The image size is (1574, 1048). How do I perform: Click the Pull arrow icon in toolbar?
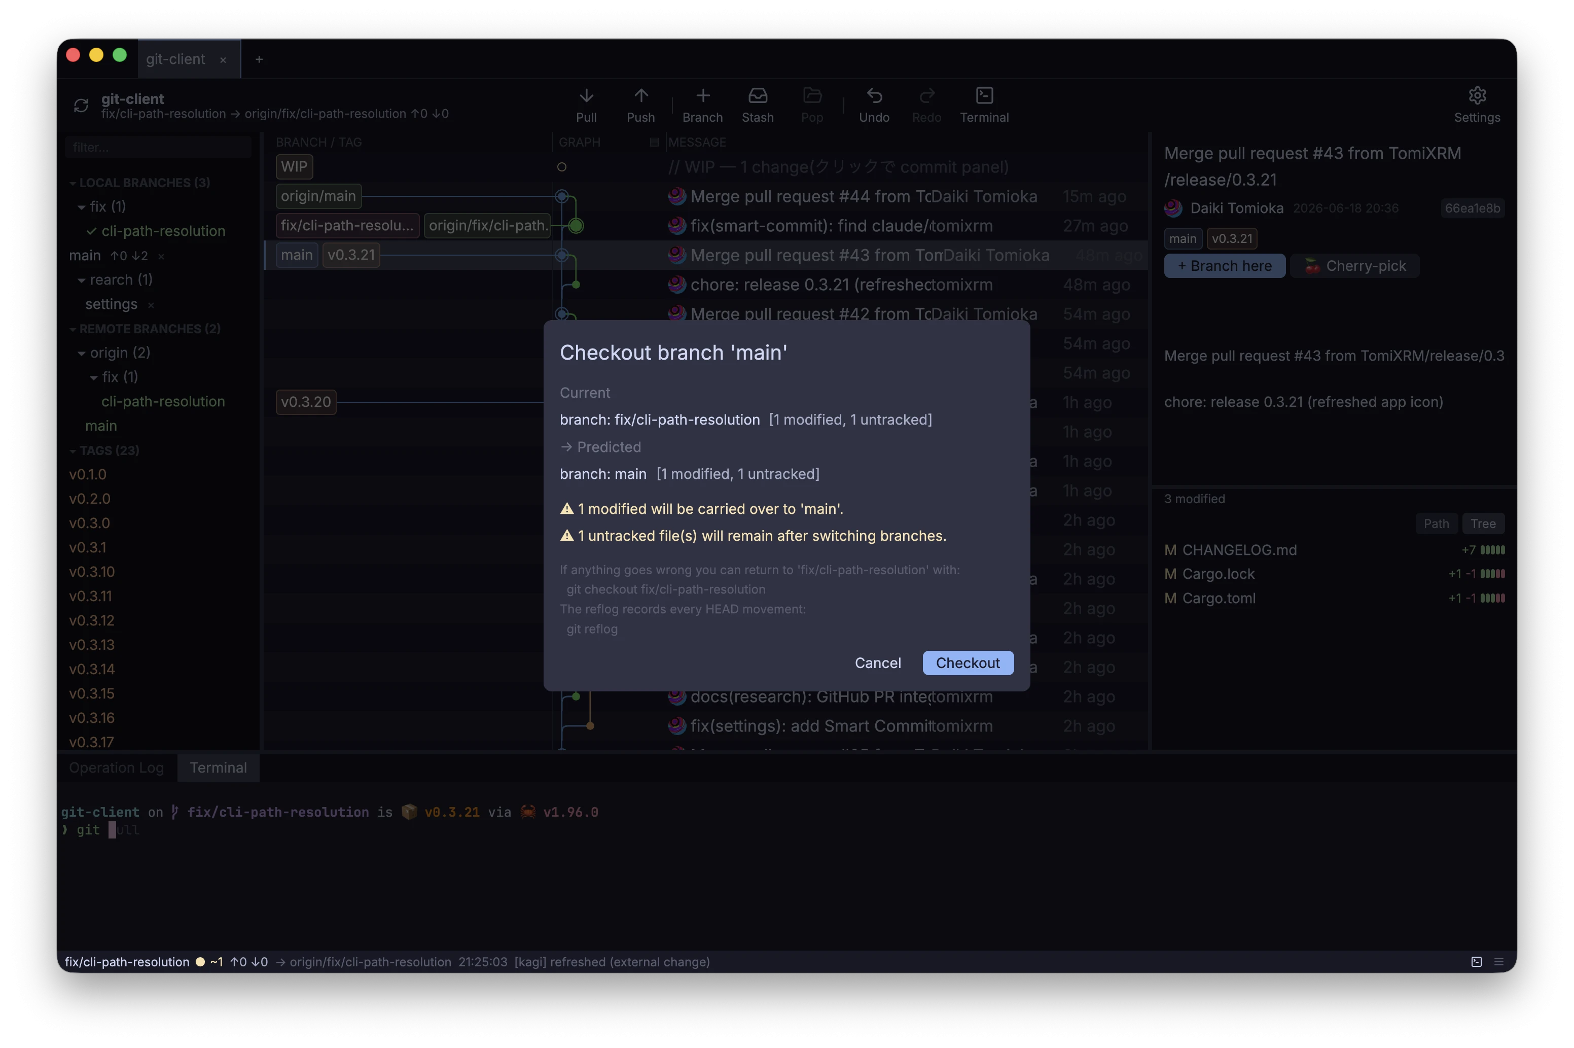[586, 95]
